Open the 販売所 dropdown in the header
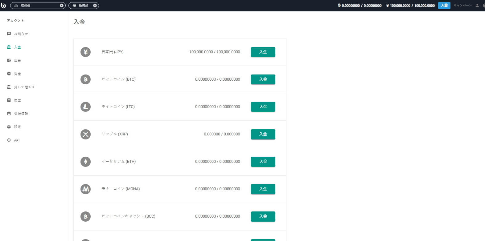 84,6
